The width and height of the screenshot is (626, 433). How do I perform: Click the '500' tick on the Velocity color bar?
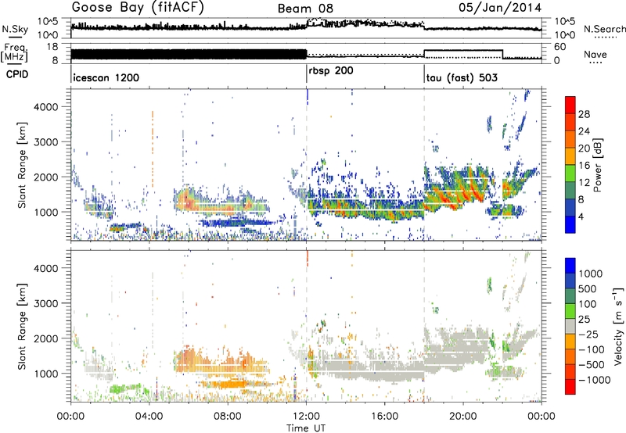tap(587, 289)
